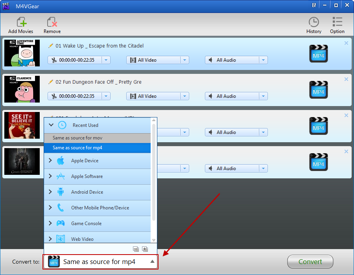The image size is (354, 275).
Task: Expand the Apple Device category
Action: point(50,160)
